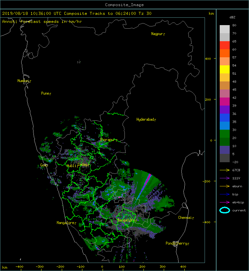Click the magenta eb+bip arrow symbol

click(x=225, y=202)
